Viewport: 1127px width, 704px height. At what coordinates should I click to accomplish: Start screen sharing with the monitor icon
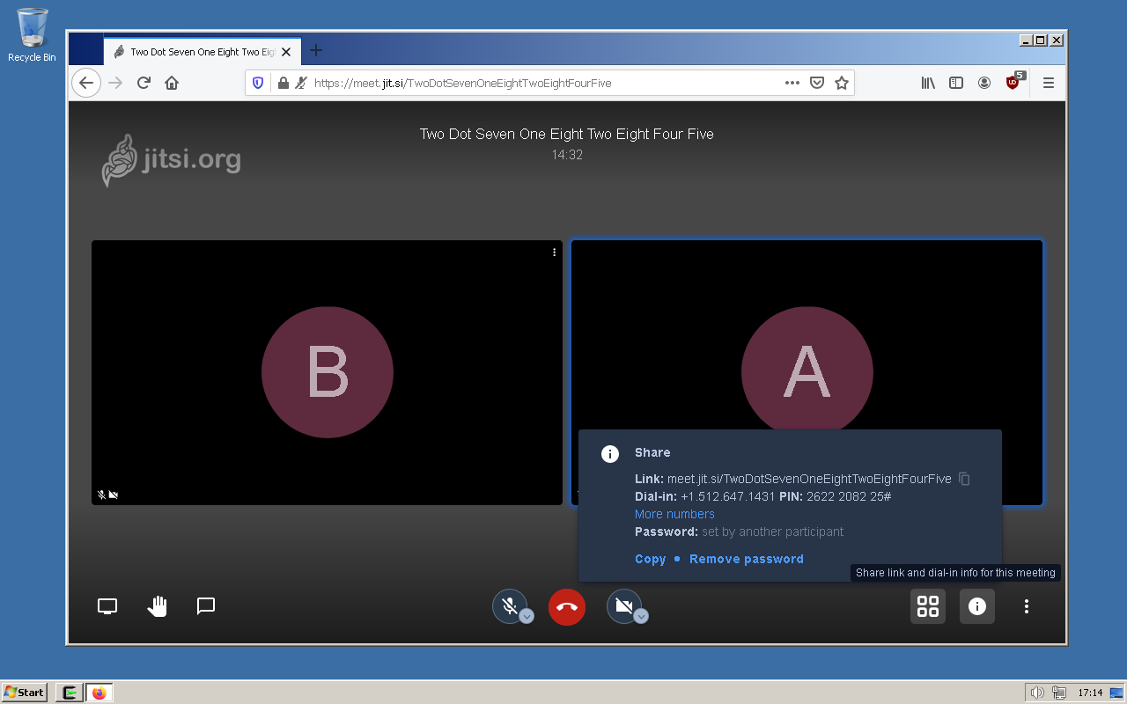(x=107, y=606)
